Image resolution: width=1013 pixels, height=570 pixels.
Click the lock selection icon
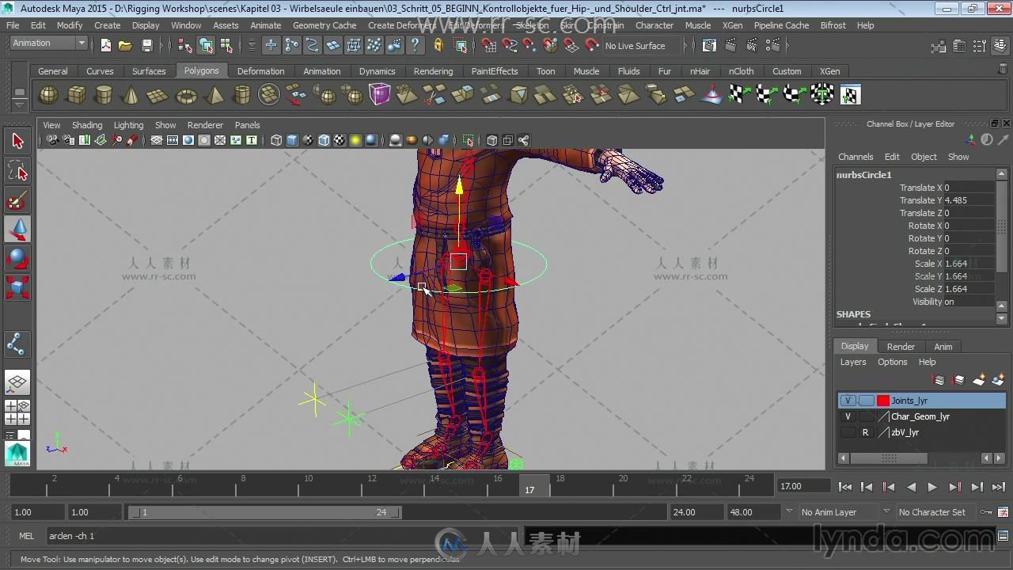pos(438,45)
